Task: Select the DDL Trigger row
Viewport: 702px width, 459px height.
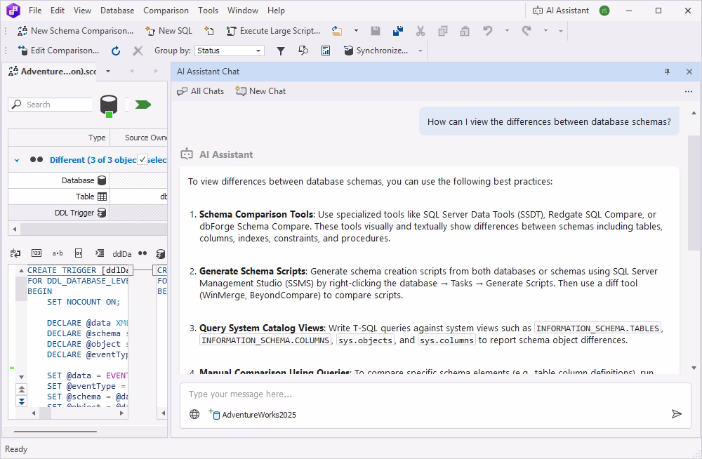Action: pos(88,213)
